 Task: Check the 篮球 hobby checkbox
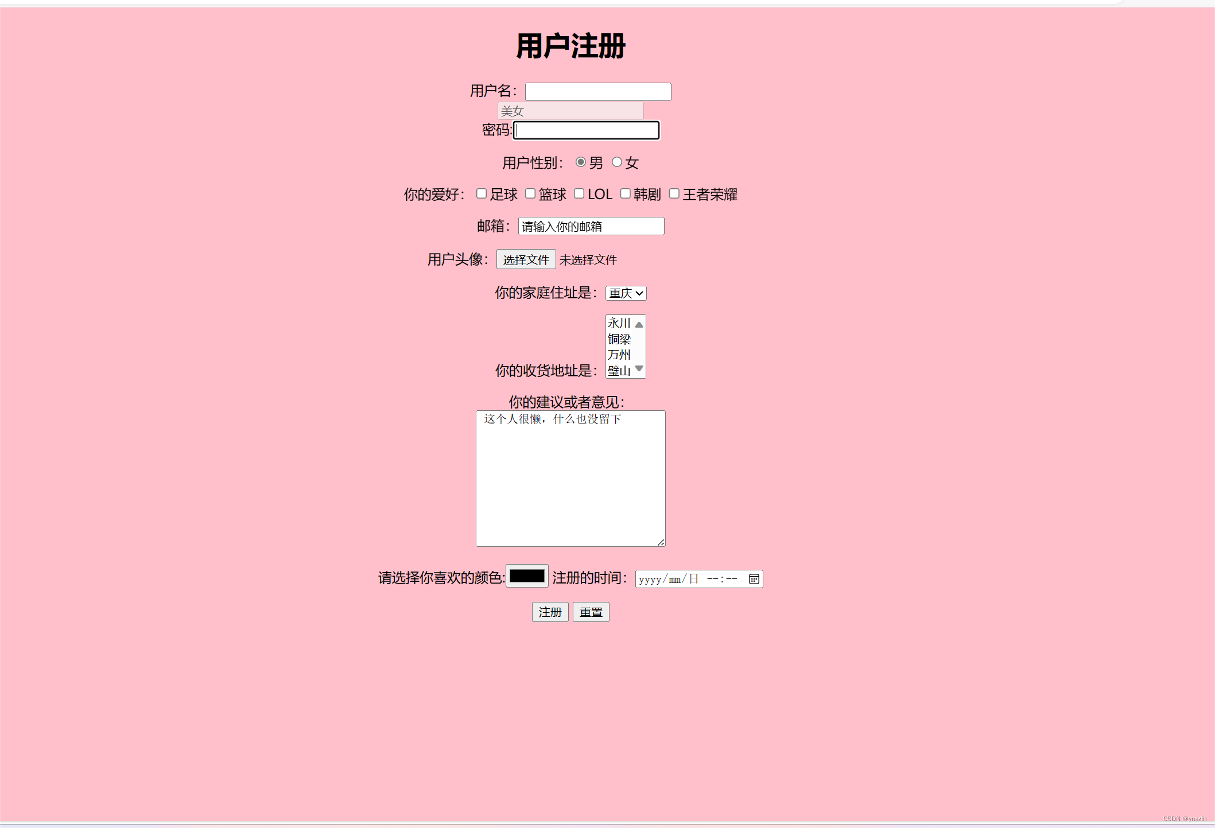[x=530, y=194]
